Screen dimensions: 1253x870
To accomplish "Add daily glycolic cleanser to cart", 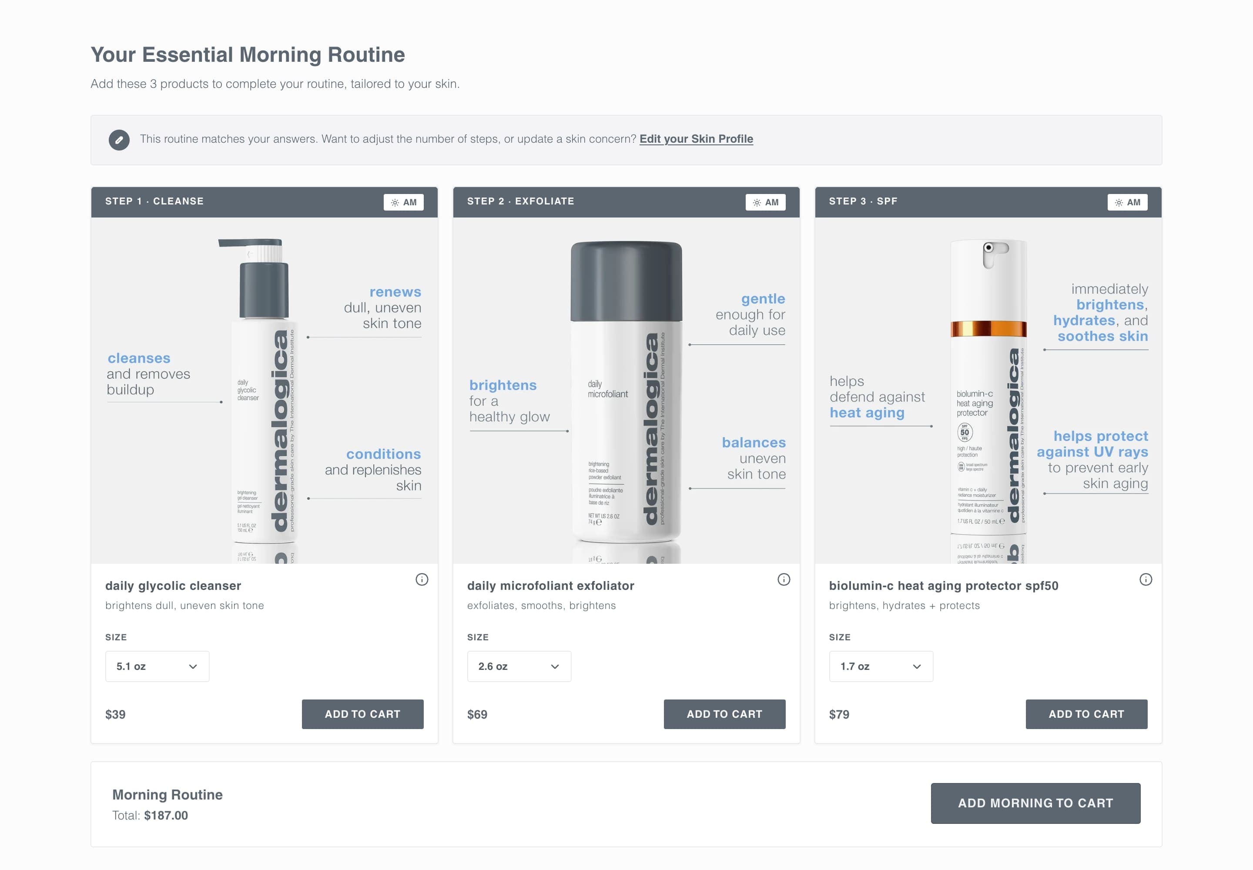I will pyautogui.click(x=362, y=714).
